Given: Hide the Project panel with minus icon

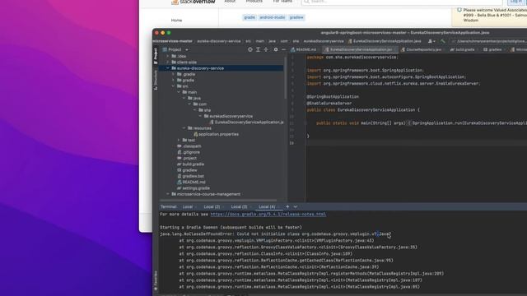Looking at the screenshot, I should [283, 49].
